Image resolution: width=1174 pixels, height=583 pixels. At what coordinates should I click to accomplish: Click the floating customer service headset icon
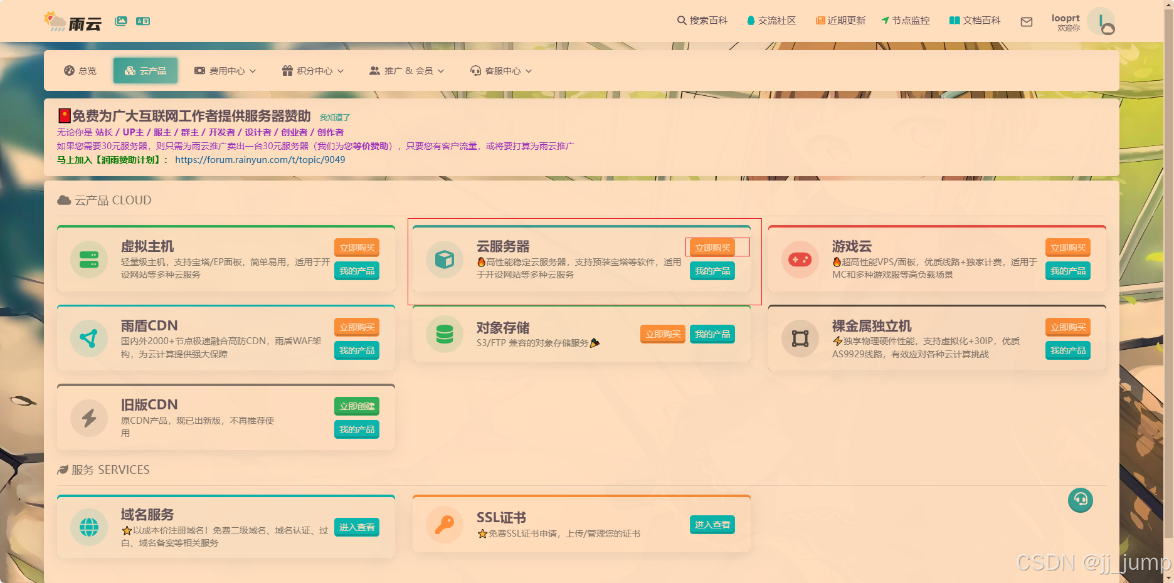coord(1080,500)
